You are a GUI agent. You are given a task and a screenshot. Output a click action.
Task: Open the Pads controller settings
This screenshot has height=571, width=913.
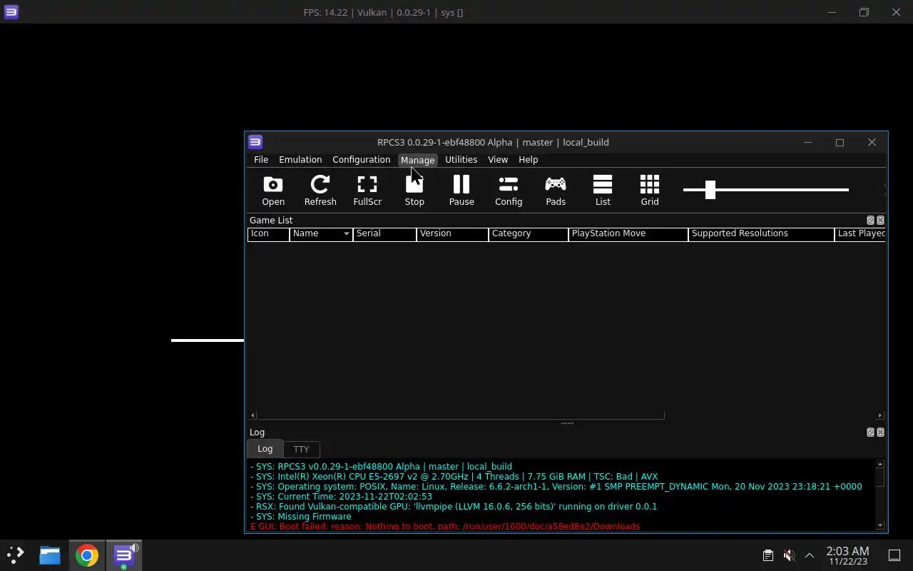pyautogui.click(x=556, y=191)
